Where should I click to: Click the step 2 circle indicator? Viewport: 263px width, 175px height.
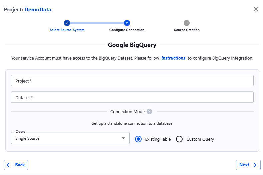127,23
